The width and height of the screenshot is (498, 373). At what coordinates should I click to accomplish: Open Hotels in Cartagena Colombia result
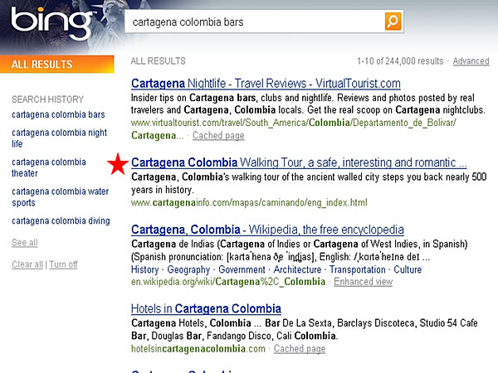pos(206,309)
